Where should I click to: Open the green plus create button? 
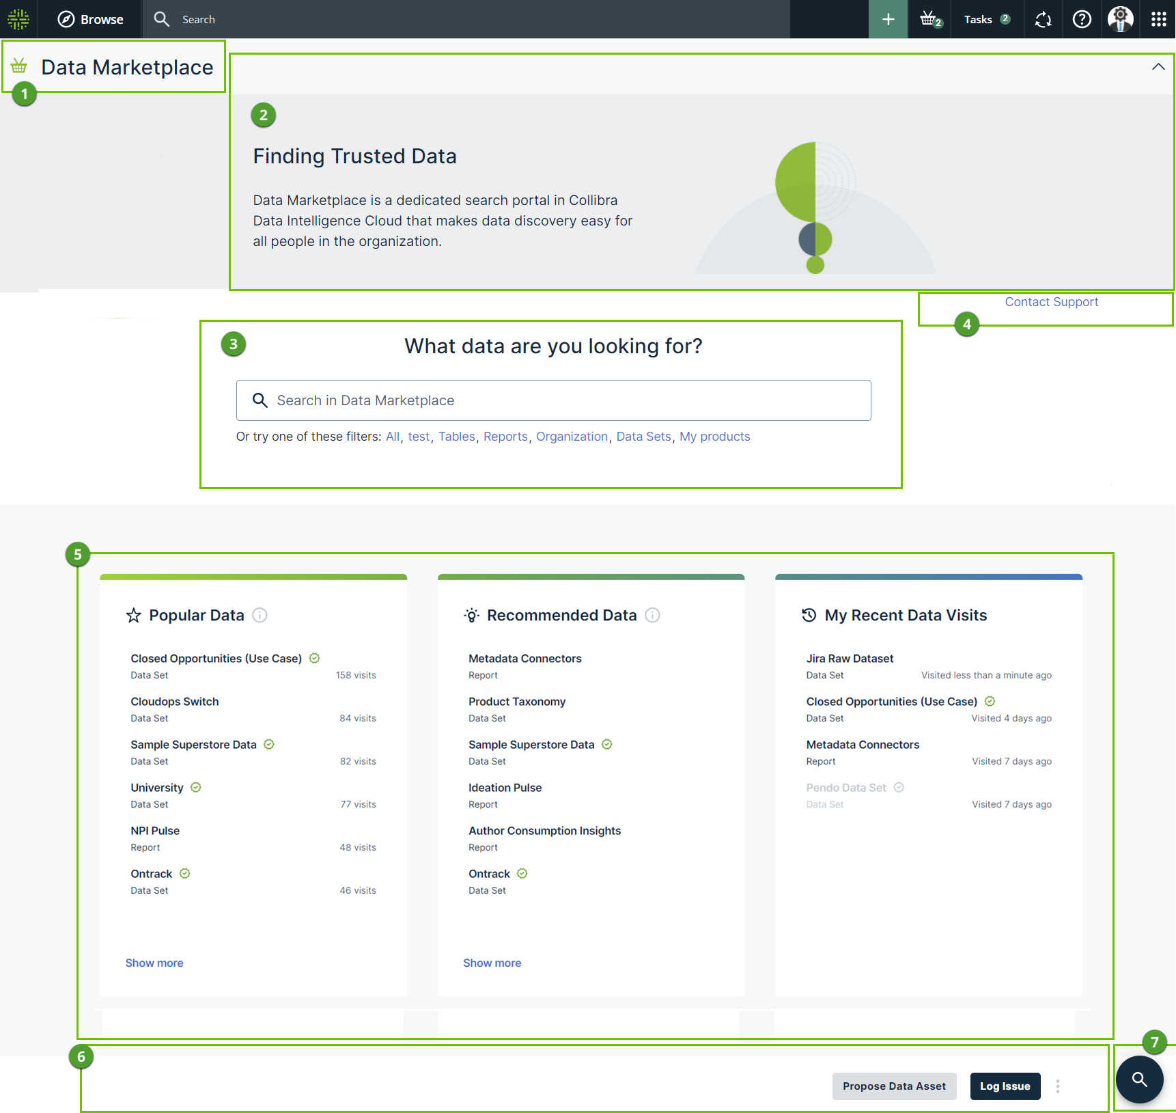point(888,19)
